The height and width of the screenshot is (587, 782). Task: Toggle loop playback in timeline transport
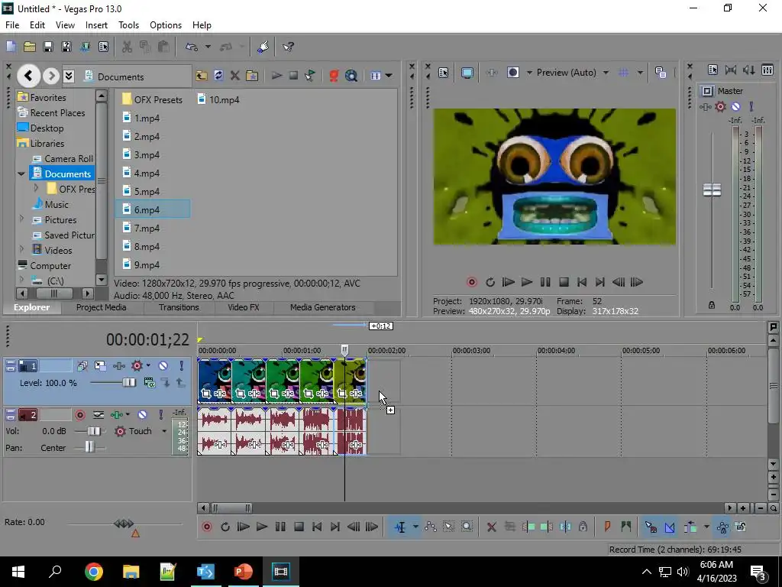tap(225, 527)
